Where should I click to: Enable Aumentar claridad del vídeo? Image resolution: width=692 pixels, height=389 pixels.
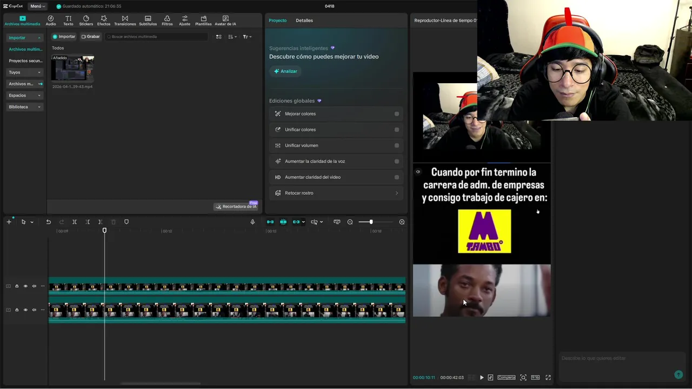point(397,177)
